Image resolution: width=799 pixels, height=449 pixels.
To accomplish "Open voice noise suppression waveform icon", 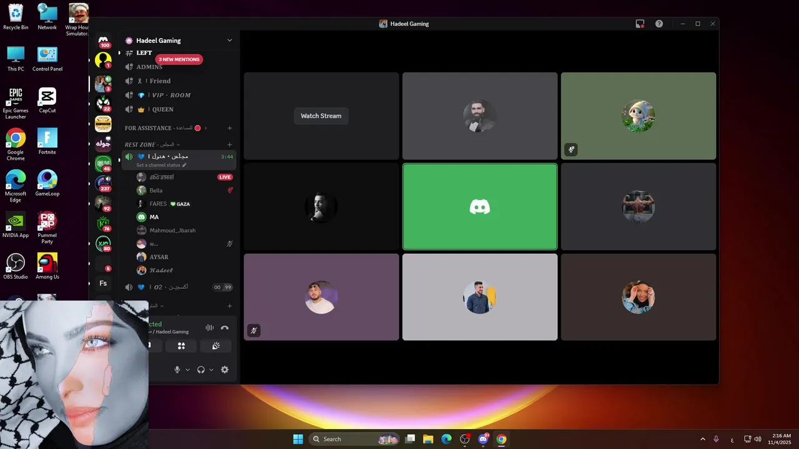I will (210, 327).
